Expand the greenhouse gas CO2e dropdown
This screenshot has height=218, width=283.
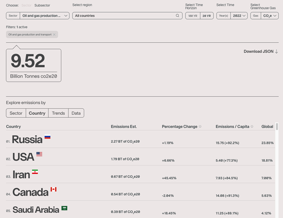pos(268,16)
